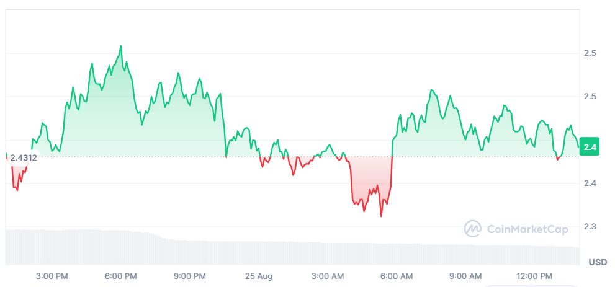Click the 12:00 PM time axis label
This screenshot has width=615, height=287.
click(536, 276)
